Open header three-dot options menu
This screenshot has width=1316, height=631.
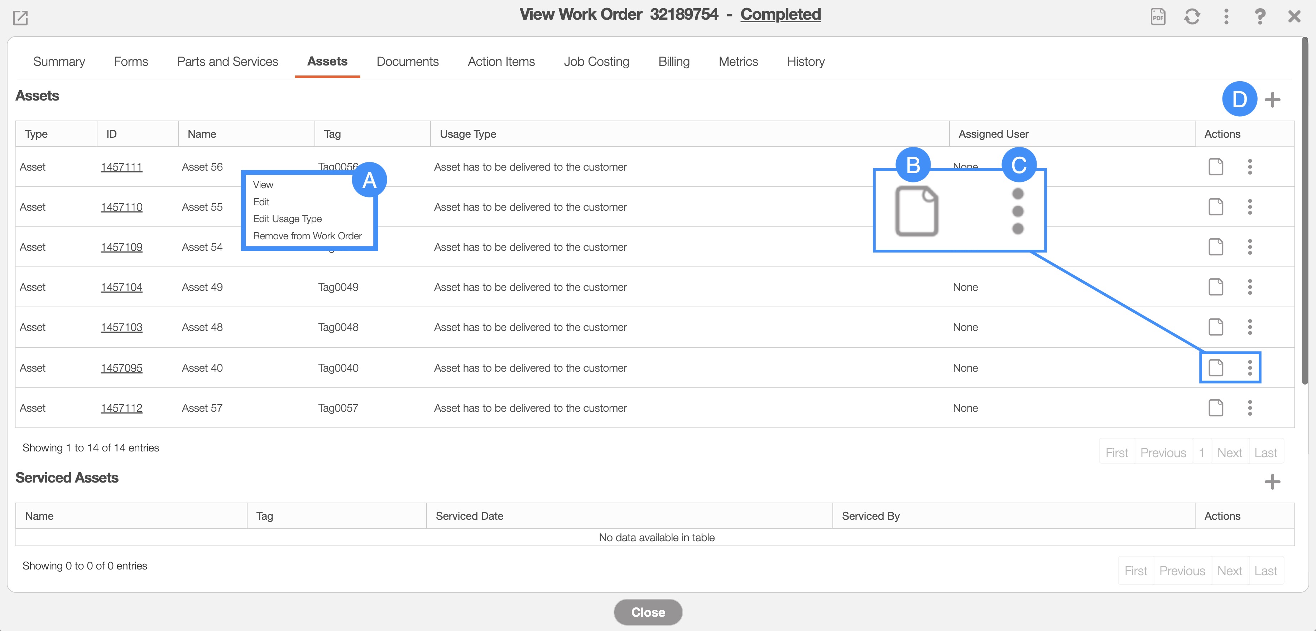(x=1226, y=17)
